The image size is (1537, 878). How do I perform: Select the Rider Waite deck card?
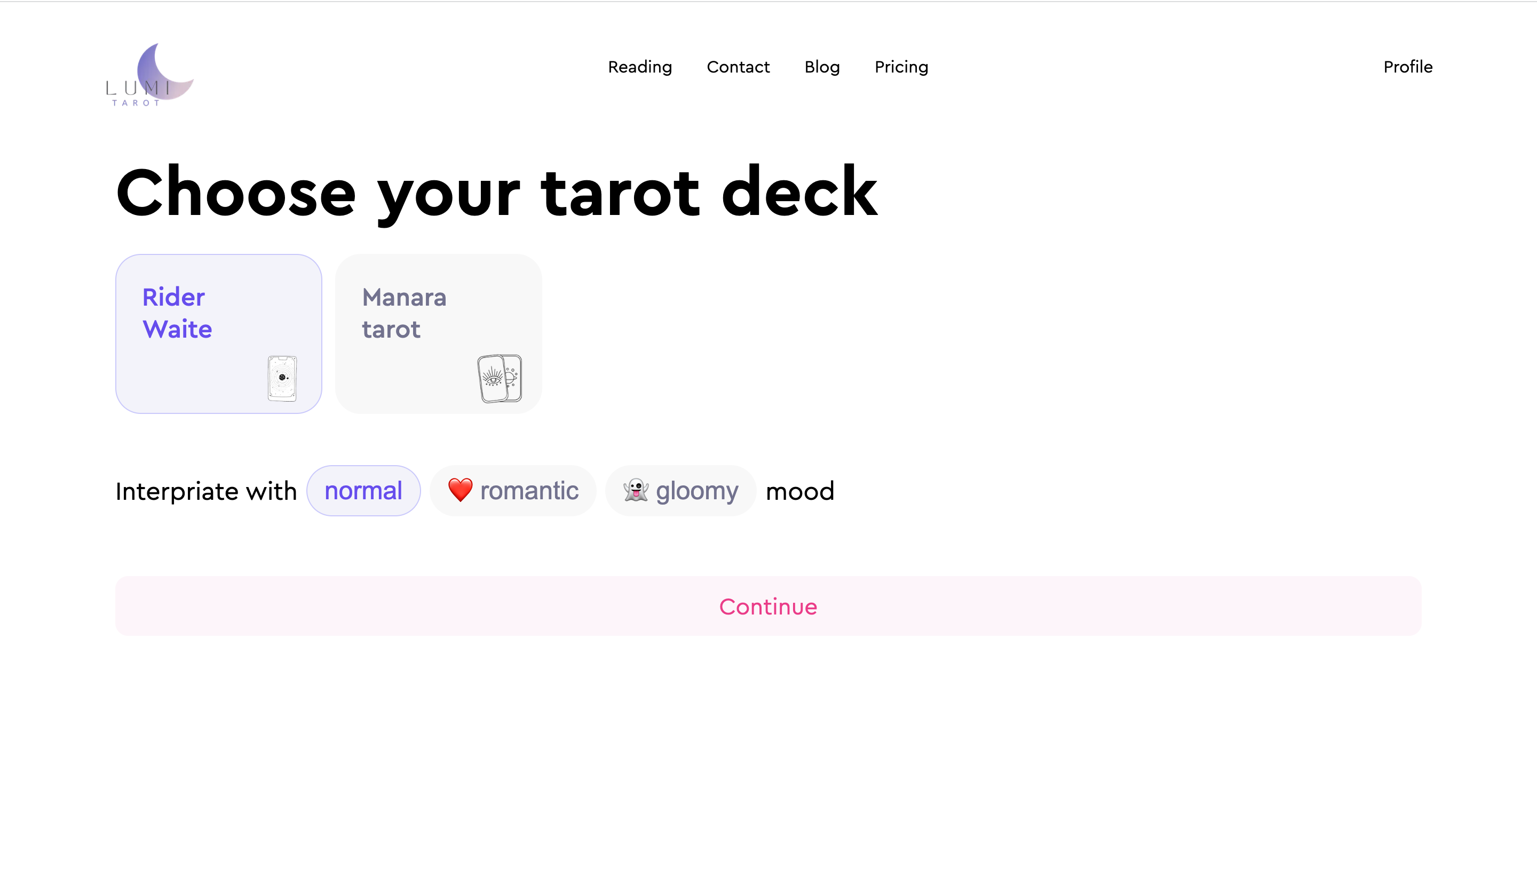[x=218, y=333]
